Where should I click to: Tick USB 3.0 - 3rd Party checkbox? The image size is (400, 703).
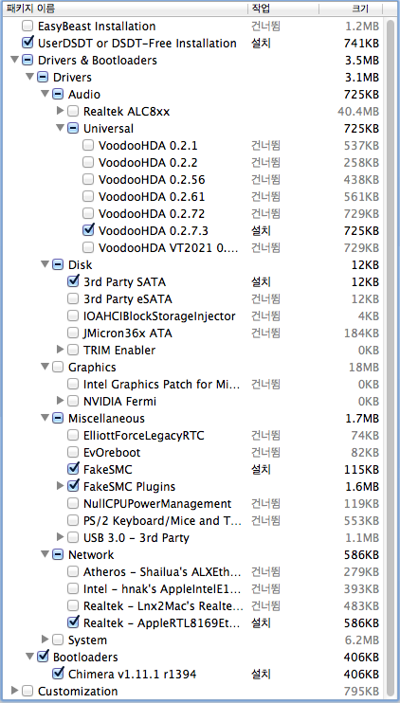73,537
